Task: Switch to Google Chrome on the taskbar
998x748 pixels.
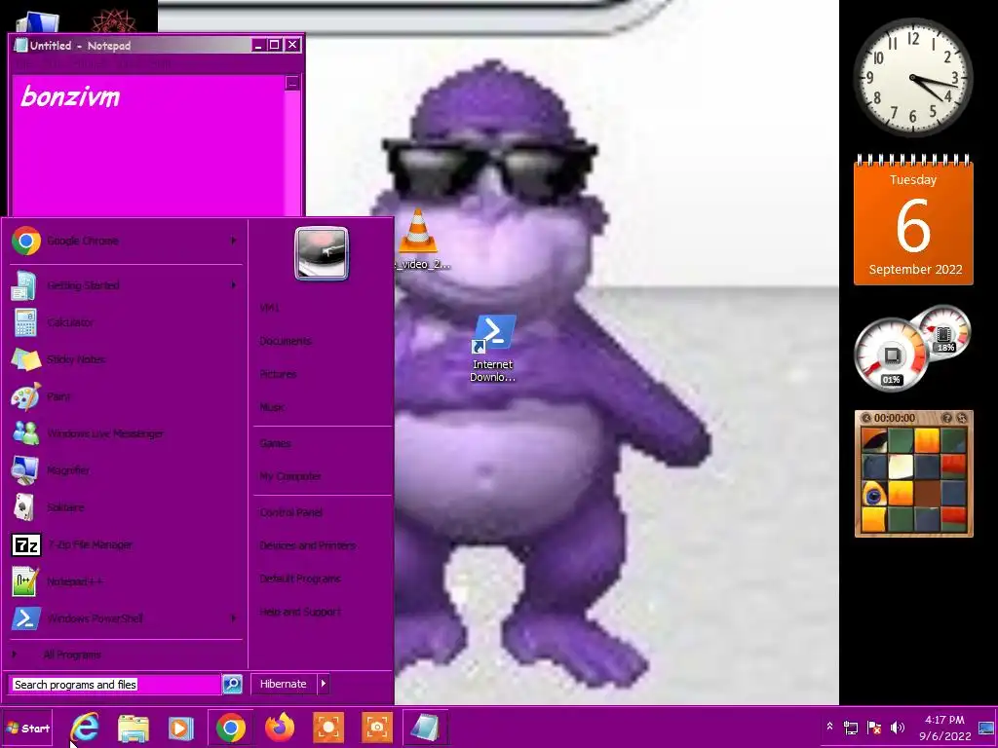Action: 230,728
